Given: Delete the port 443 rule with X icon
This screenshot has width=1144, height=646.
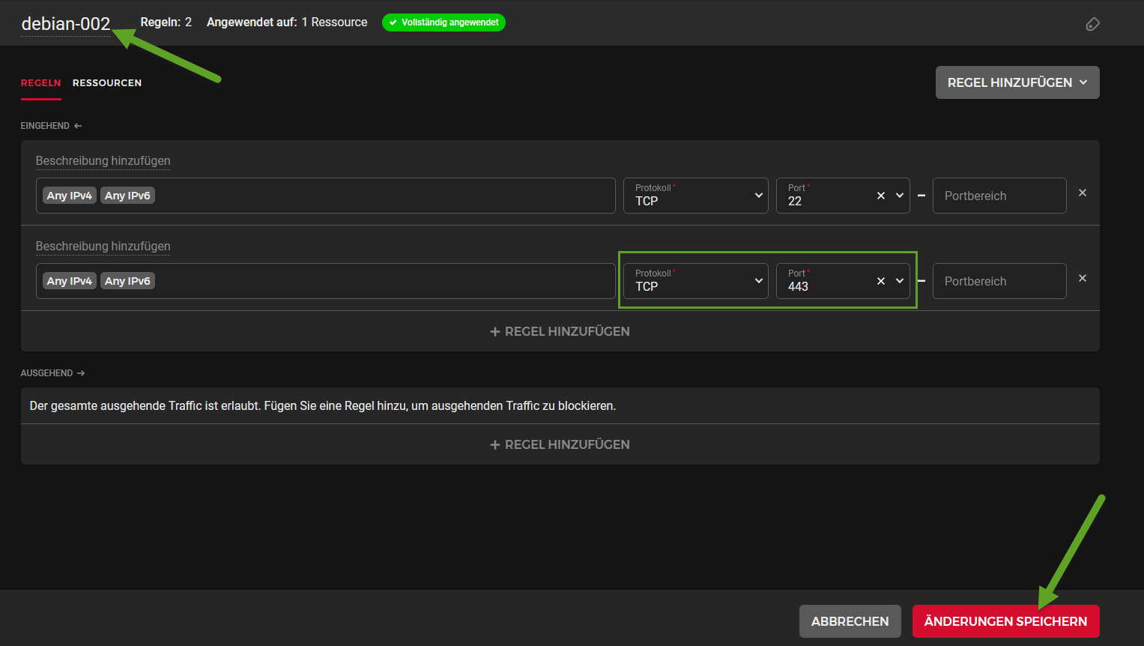Looking at the screenshot, I should point(1082,279).
